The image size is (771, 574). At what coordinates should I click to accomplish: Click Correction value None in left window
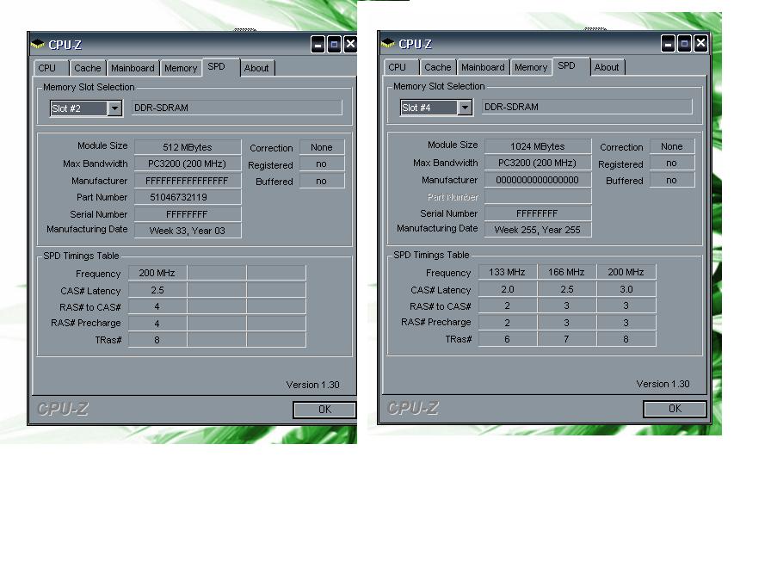pyautogui.click(x=322, y=147)
